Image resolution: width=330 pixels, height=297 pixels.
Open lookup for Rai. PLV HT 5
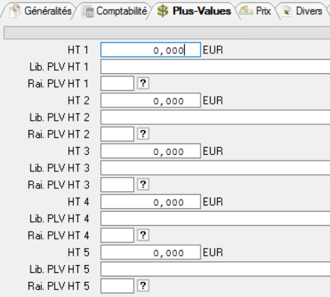143,286
